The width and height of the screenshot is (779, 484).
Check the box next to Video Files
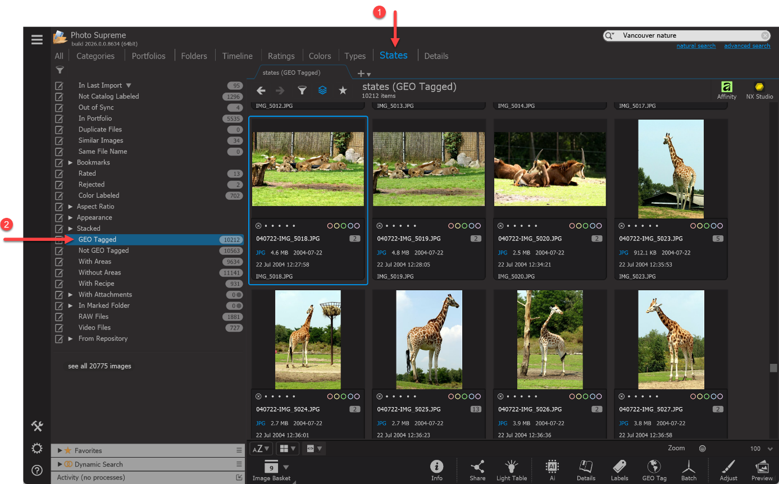(59, 328)
